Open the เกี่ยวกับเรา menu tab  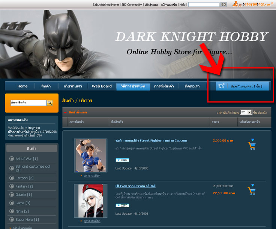pyautogui.click(x=73, y=86)
